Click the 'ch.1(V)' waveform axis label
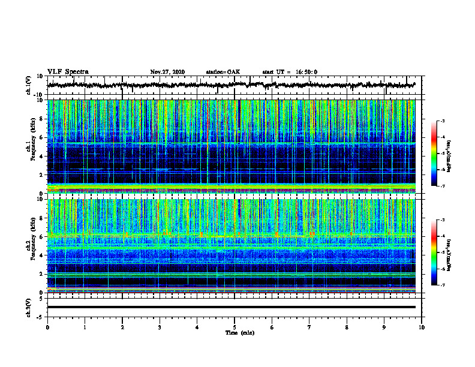Viewport: 475px width, 367px height. (x=28, y=85)
